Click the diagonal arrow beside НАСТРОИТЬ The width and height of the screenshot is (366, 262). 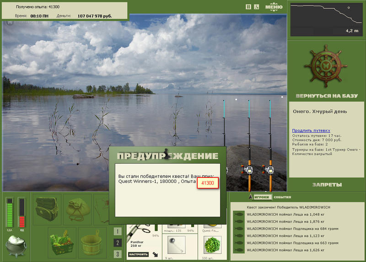pyautogui.click(x=156, y=254)
